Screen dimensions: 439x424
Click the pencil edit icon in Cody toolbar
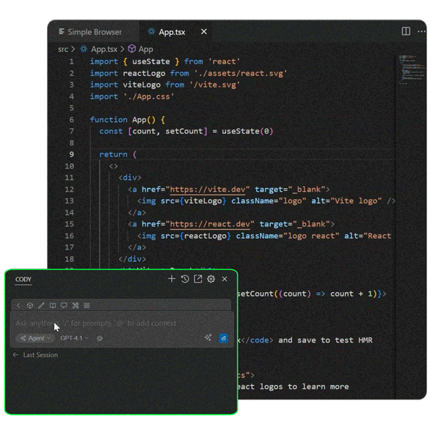(x=41, y=306)
